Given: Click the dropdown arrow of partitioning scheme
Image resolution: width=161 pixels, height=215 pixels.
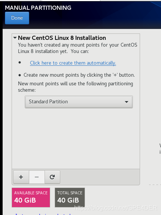Looking at the screenshot, I should [127, 102].
